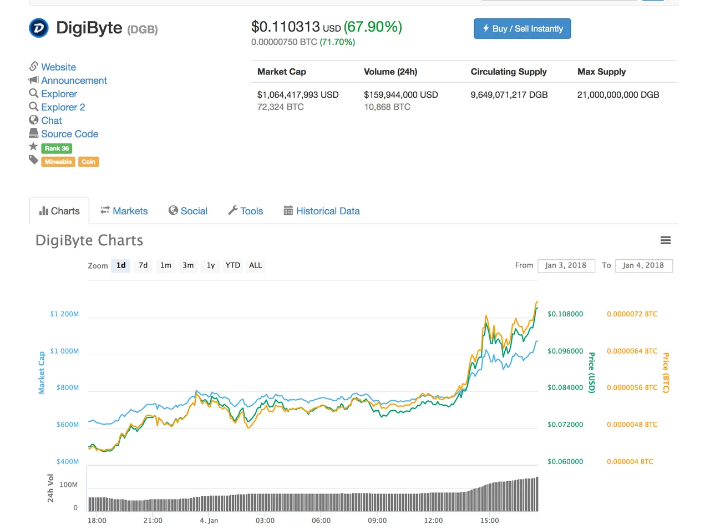
Task: Open the Explorer link
Action: pyautogui.click(x=59, y=94)
